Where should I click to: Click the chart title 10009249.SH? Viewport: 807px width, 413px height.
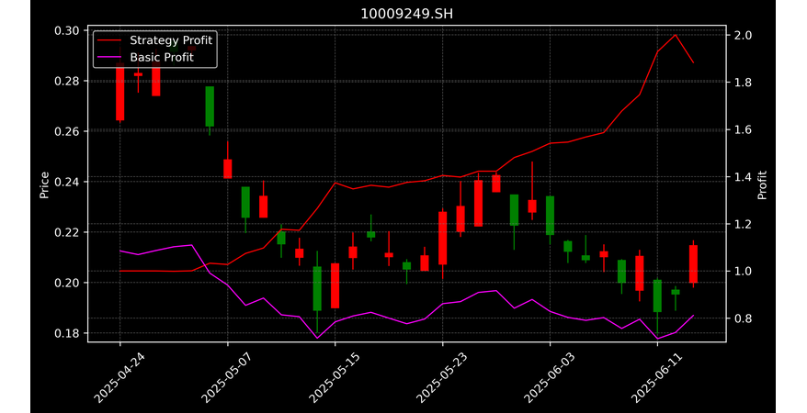(x=406, y=14)
